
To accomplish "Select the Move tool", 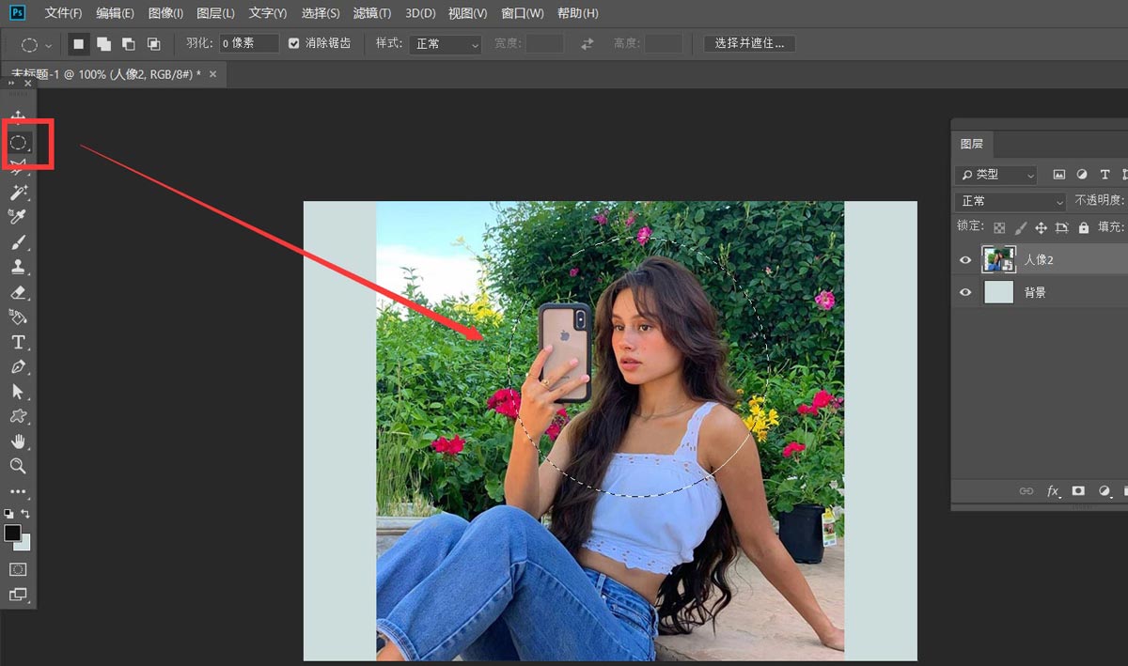I will click(18, 117).
